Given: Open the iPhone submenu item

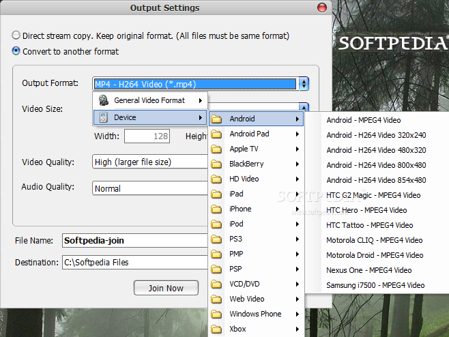Looking at the screenshot, I should (257, 209).
